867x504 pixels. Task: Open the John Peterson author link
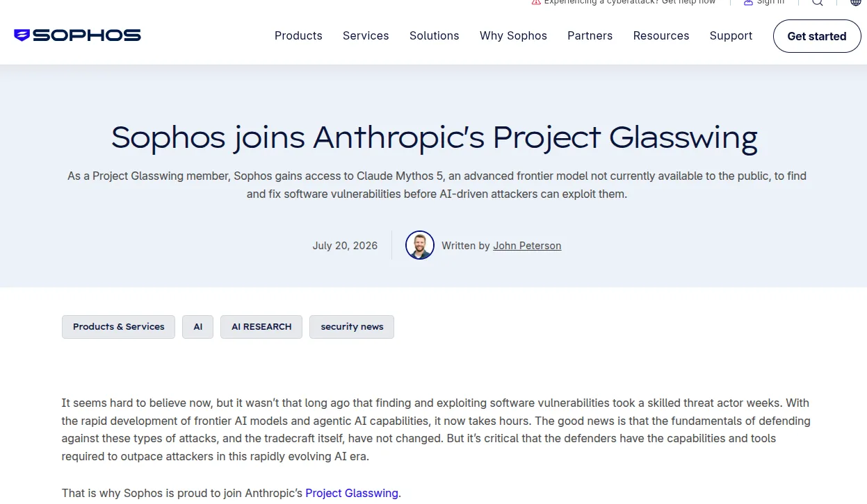(x=527, y=246)
